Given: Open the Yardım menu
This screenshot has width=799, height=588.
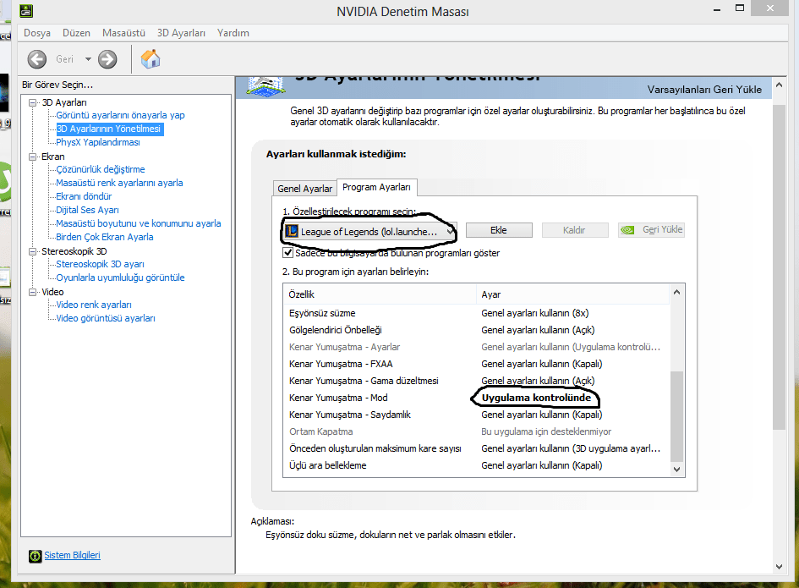Looking at the screenshot, I should 233,33.
